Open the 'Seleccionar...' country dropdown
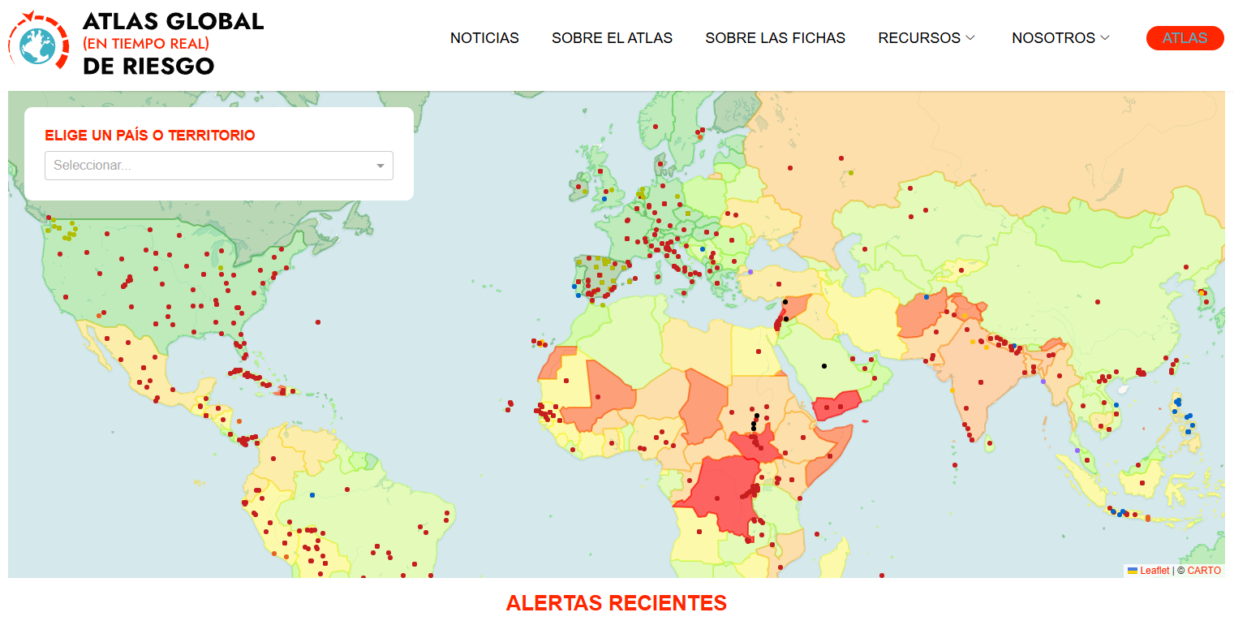Image resolution: width=1234 pixels, height=621 pixels. pos(218,166)
